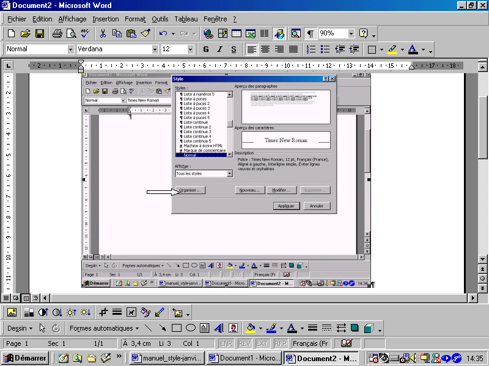Expand the highlight color dropdown arrow

[x=402, y=49]
